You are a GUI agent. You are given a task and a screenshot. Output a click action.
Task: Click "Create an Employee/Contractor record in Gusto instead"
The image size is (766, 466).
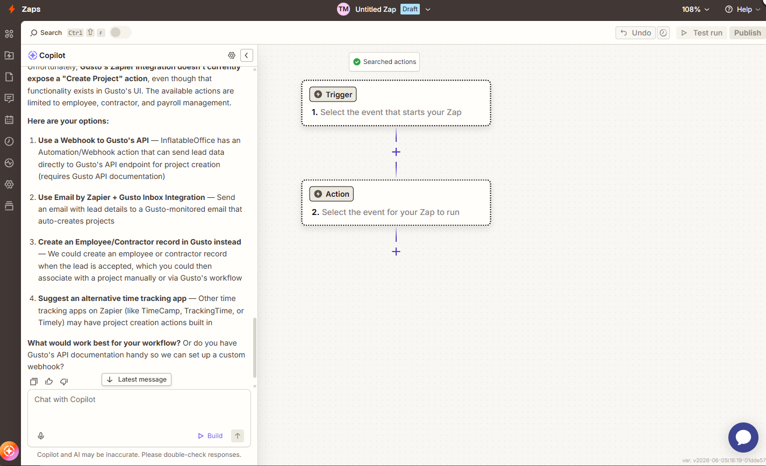pos(140,242)
